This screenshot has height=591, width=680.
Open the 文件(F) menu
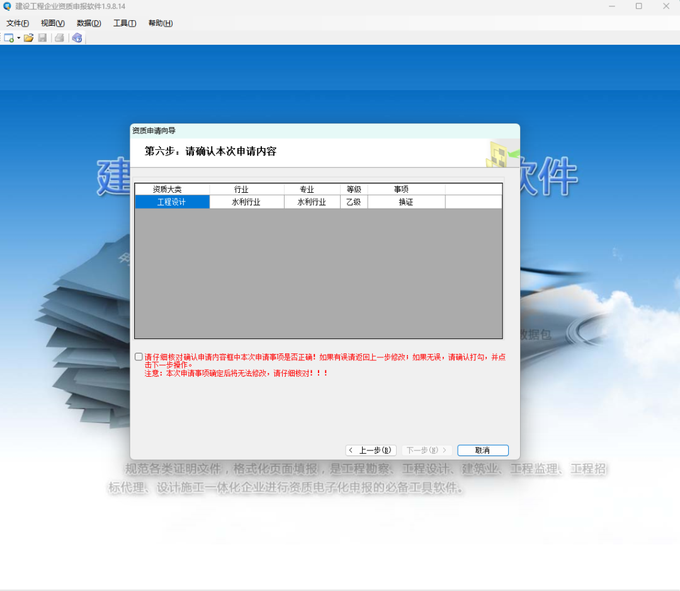tap(18, 23)
